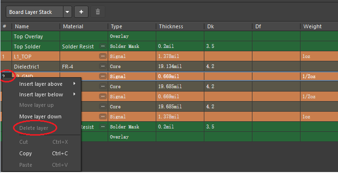
Task: Select the 19.134mil thickness cell of Dielectric1
Action: (180, 67)
